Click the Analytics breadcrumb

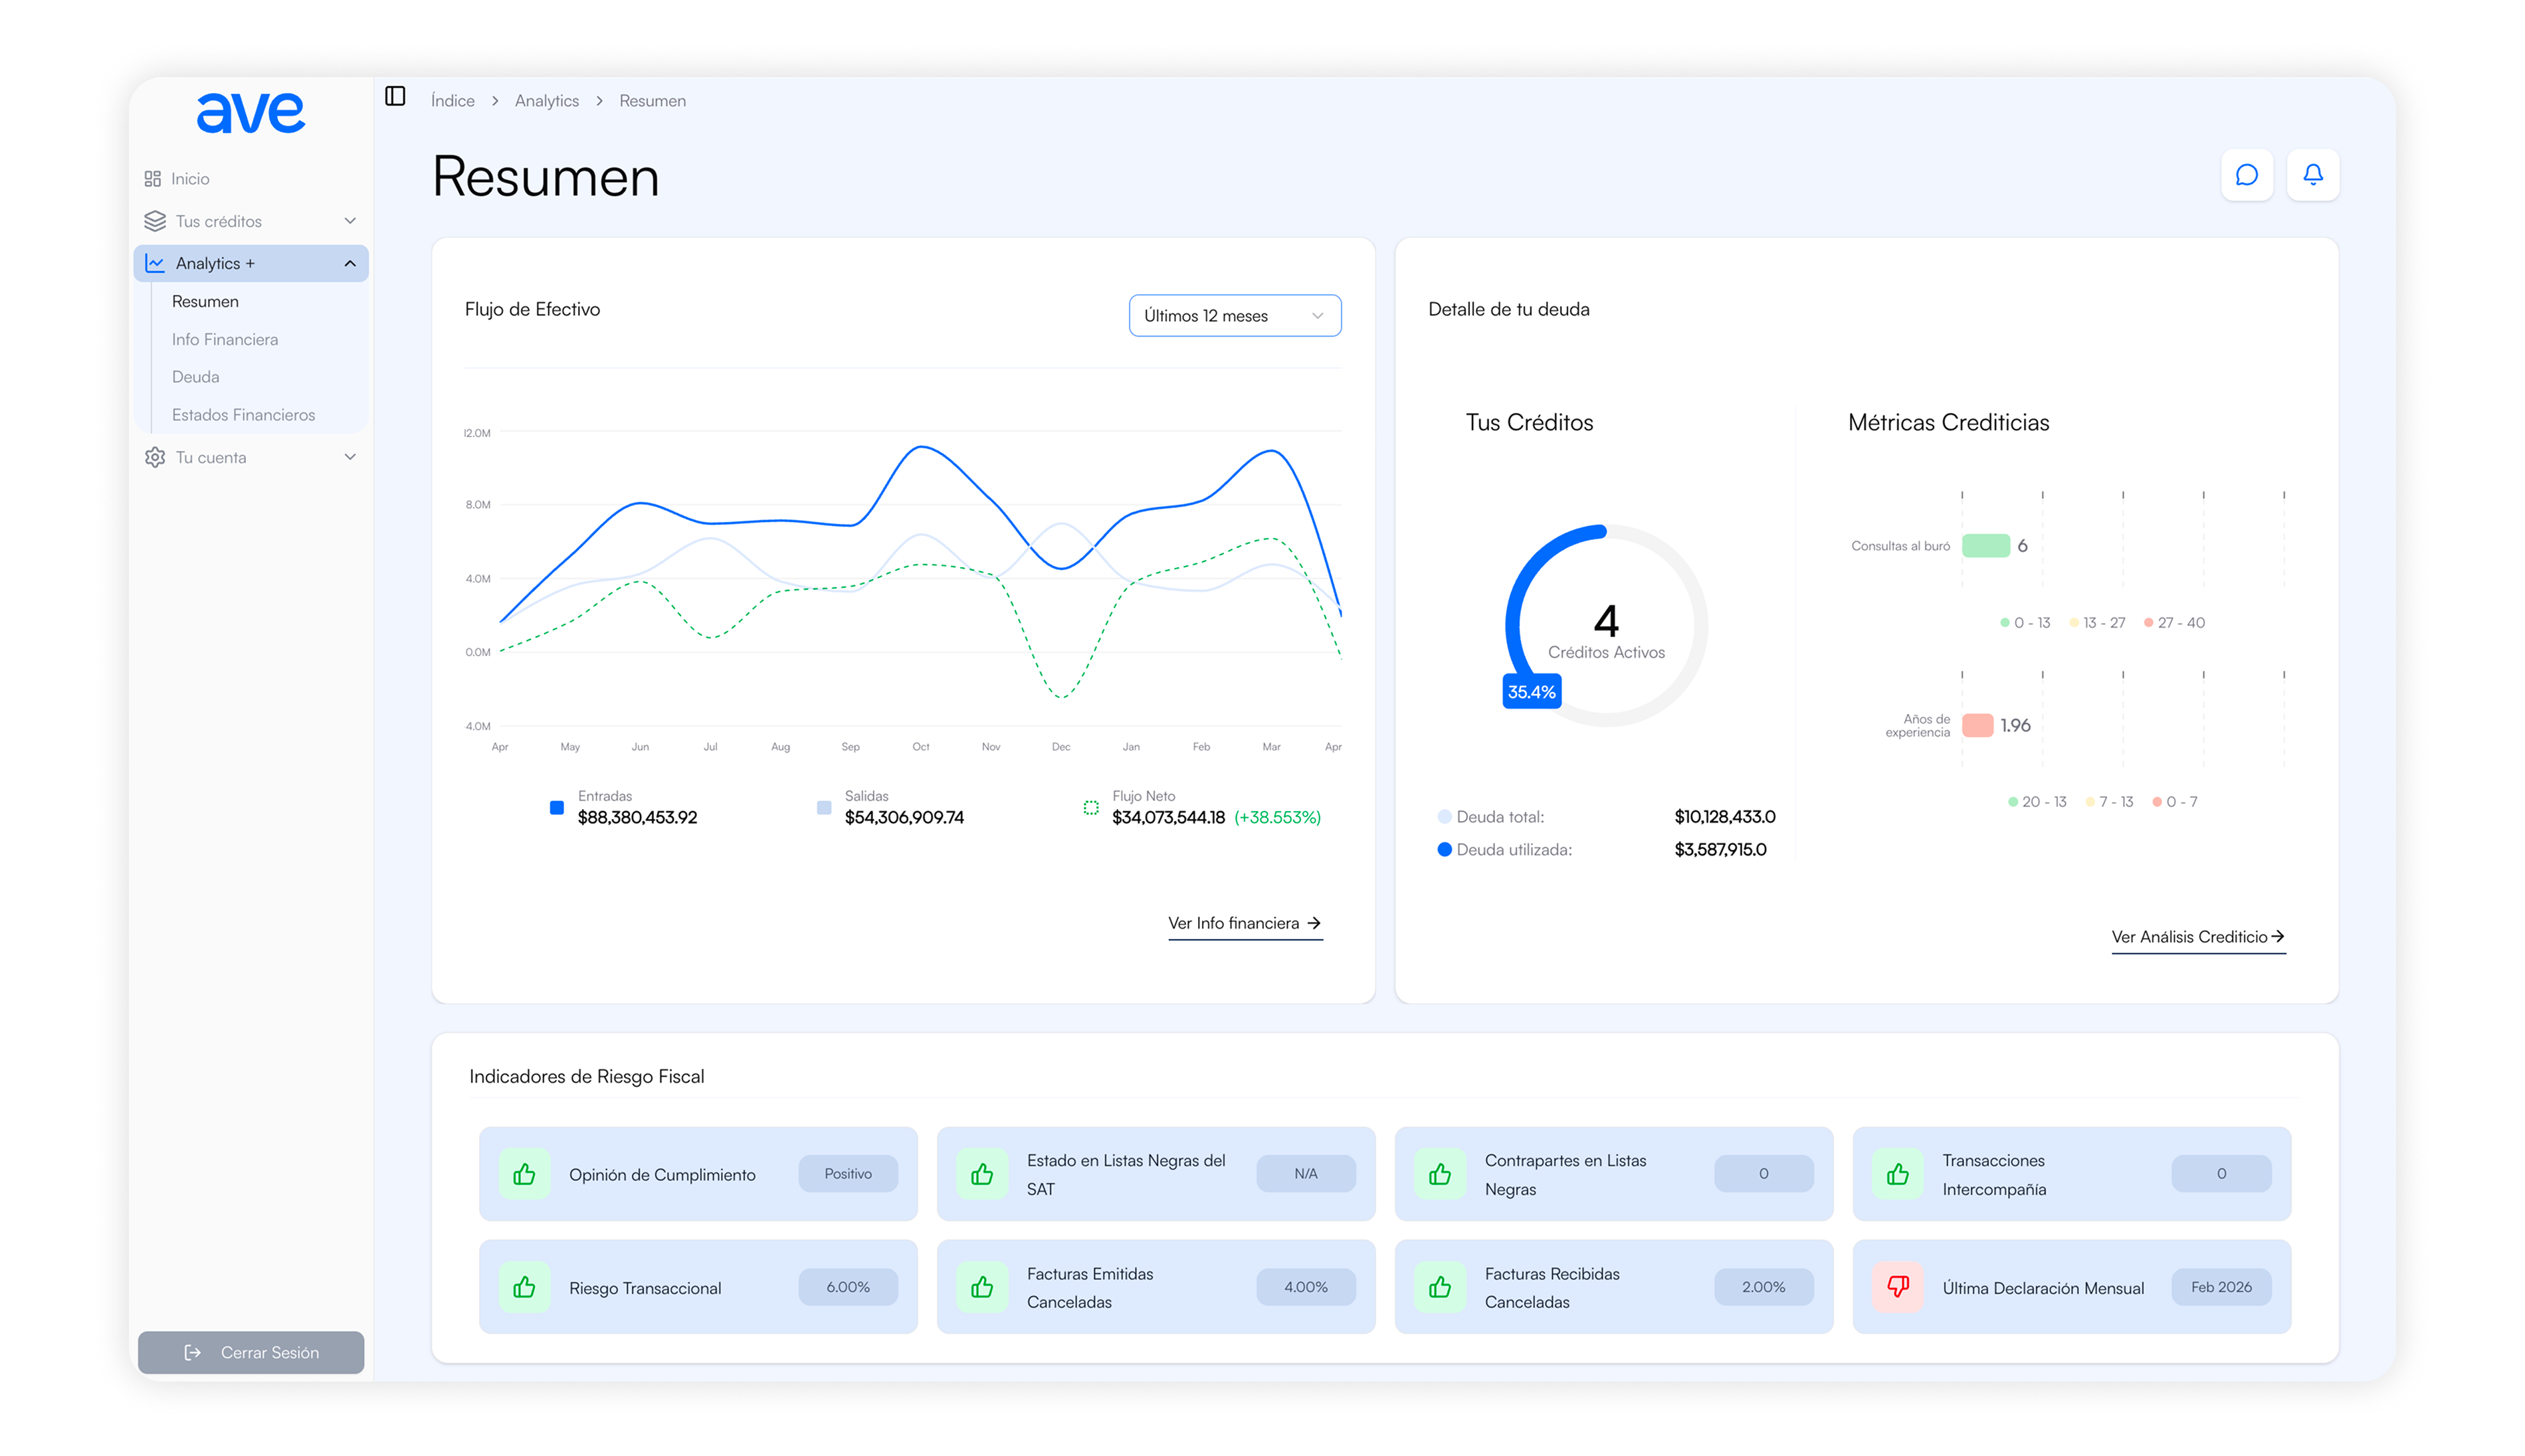pyautogui.click(x=548, y=101)
